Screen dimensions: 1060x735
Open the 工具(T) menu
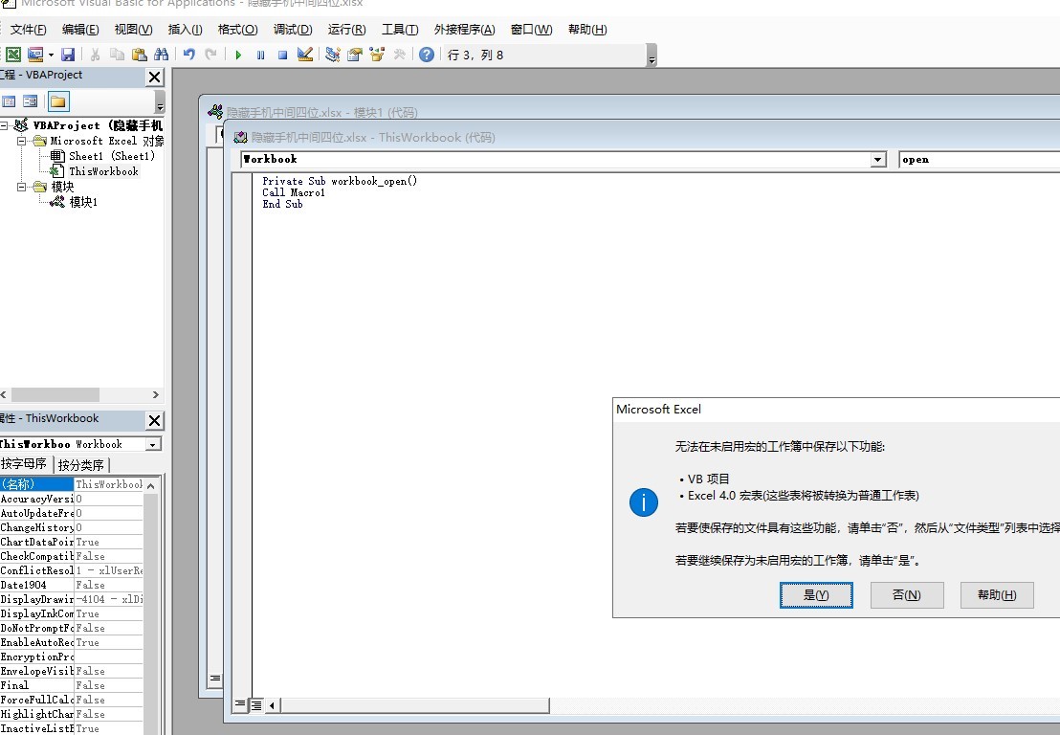[400, 30]
